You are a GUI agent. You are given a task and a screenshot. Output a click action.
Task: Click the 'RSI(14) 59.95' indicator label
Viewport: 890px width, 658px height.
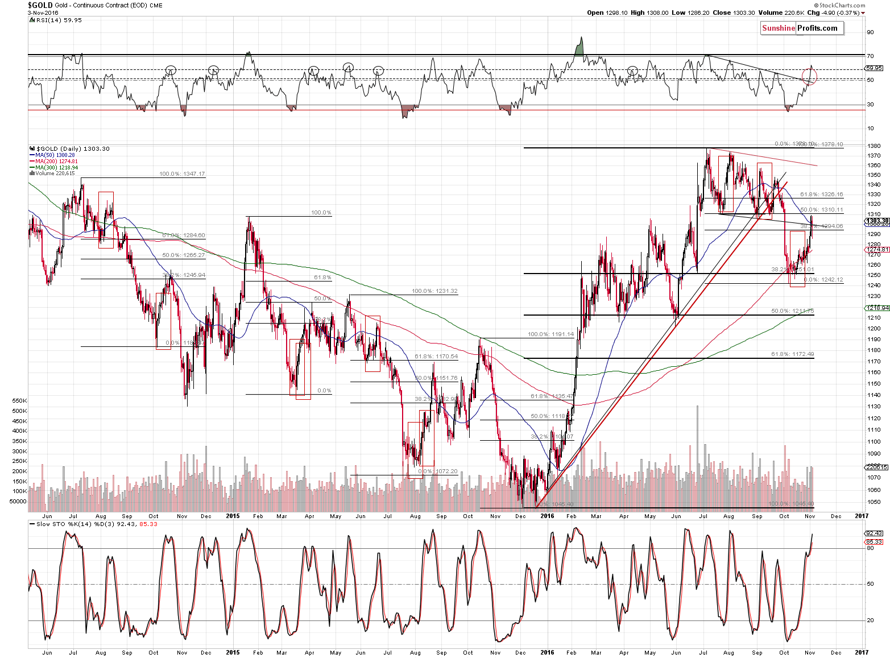[59, 20]
